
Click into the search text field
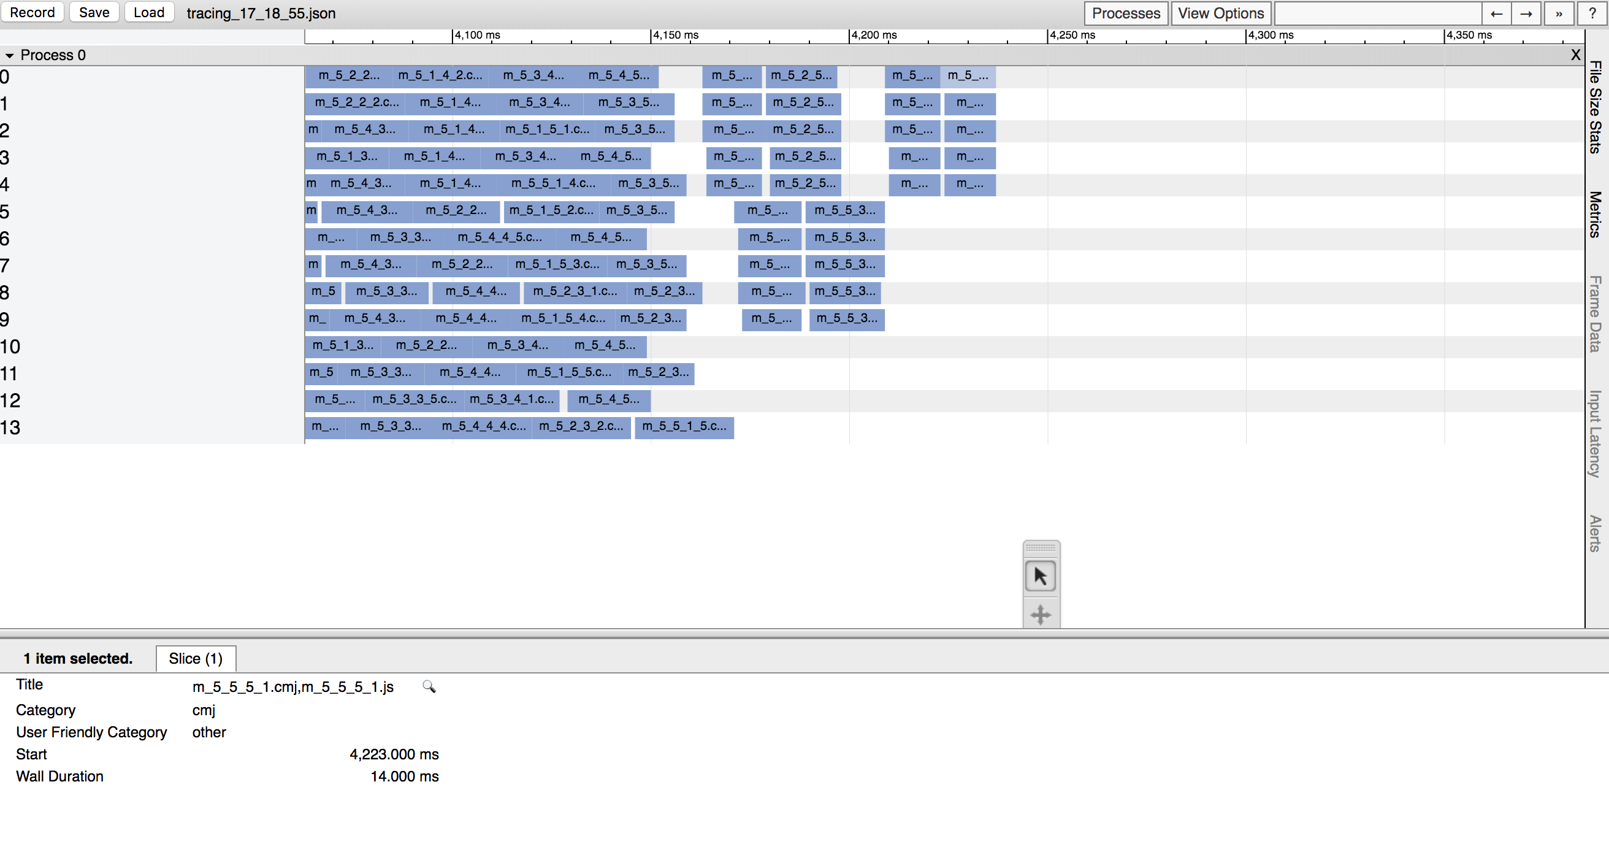coord(1377,13)
